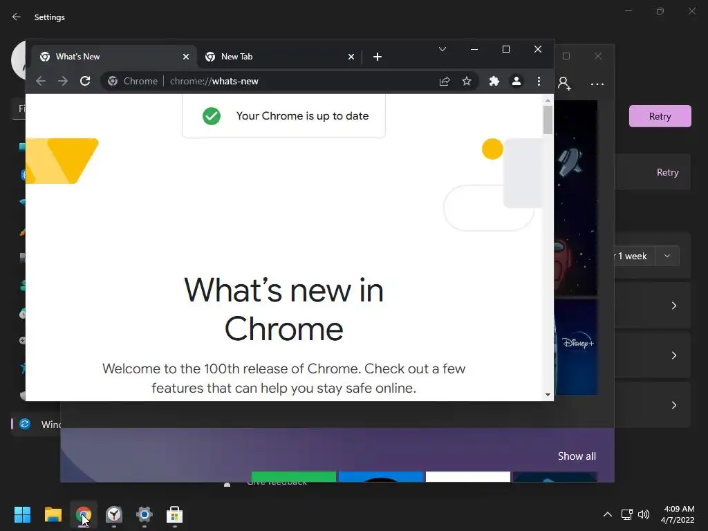Click 'Your Chrome is up to date' text
This screenshot has width=708, height=531.
(x=303, y=116)
